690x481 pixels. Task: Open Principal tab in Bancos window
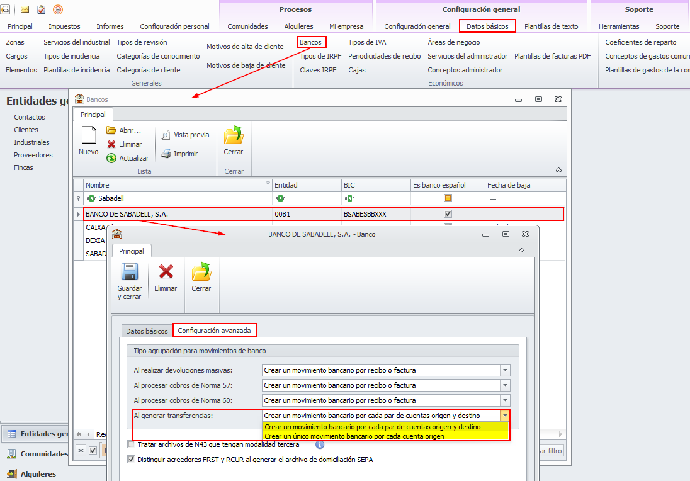coord(93,115)
